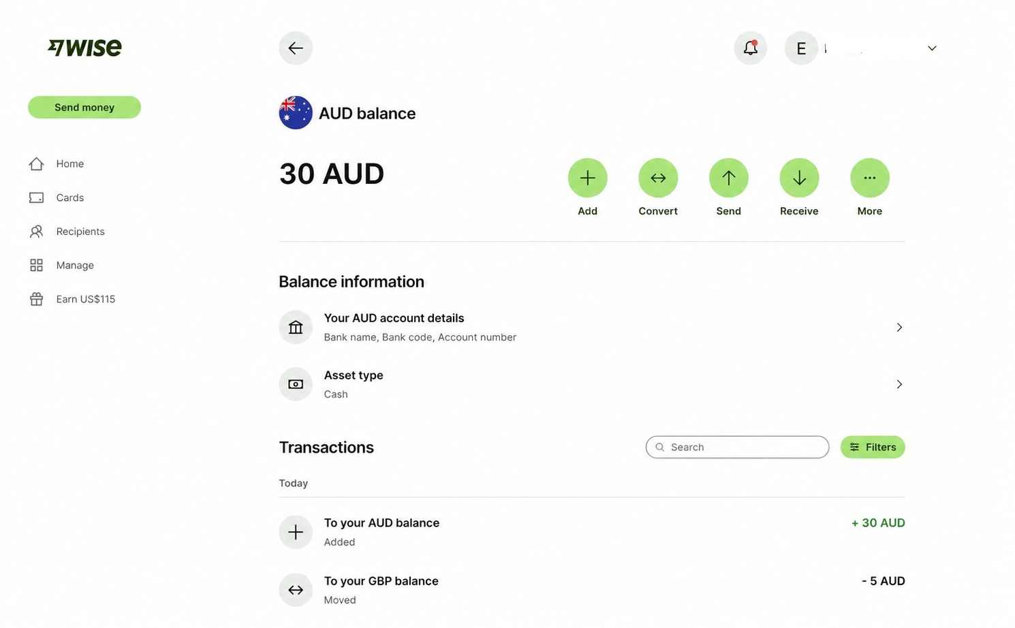Click the cash banknote icon
Image resolution: width=1015 pixels, height=628 pixels.
(296, 385)
